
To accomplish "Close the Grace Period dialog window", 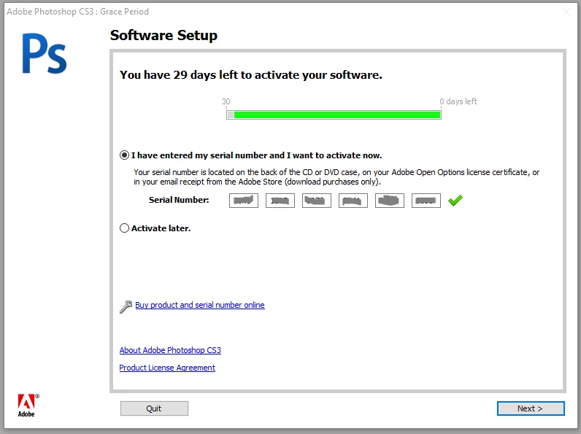I will [566, 12].
